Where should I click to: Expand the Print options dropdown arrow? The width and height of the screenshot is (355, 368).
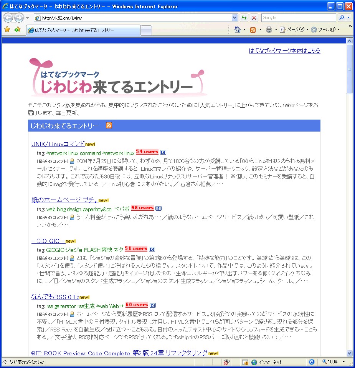click(276, 30)
